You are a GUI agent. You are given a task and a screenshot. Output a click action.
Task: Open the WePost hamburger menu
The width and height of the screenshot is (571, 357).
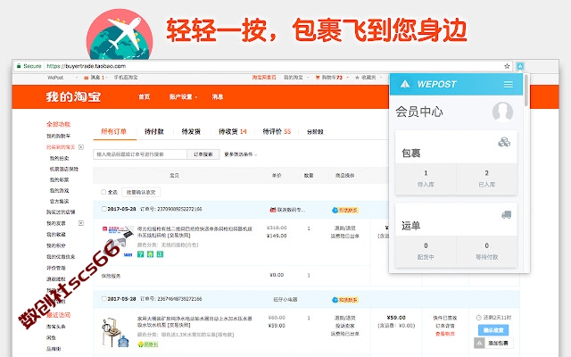509,85
